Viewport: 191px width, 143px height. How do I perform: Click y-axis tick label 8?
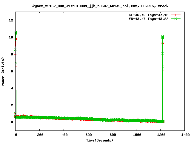coord(12,54)
